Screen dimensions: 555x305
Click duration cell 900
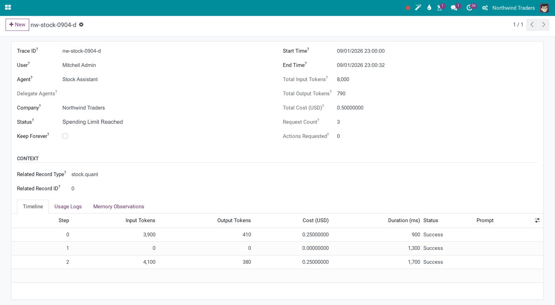pos(416,234)
